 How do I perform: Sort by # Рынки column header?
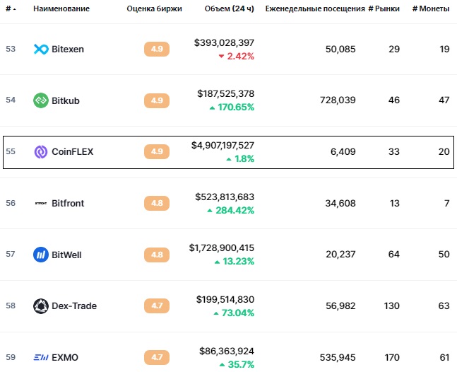click(x=384, y=8)
